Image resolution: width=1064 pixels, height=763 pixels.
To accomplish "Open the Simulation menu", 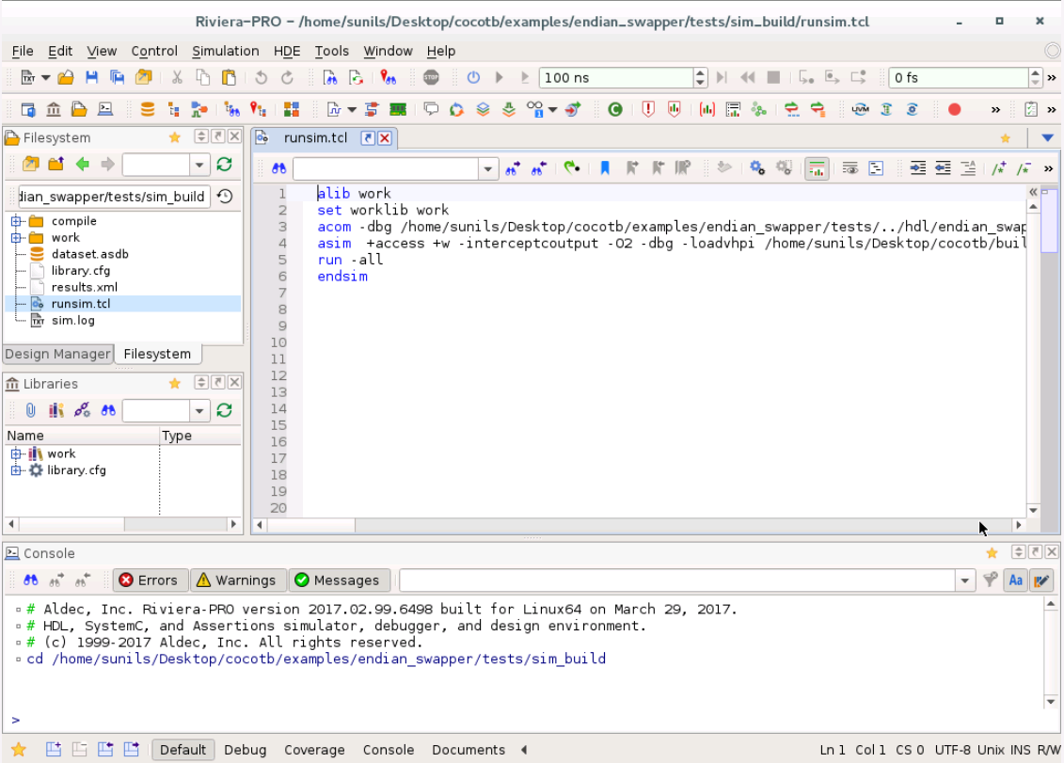I will point(225,51).
